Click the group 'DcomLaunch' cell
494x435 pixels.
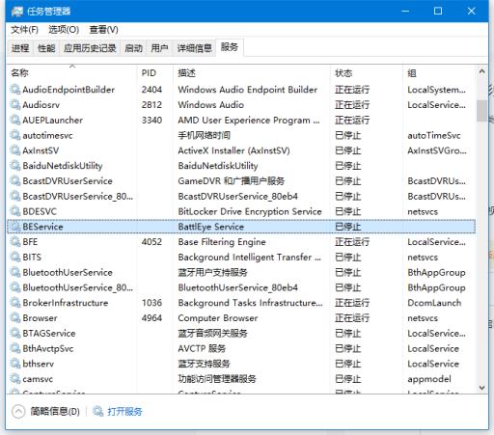(x=434, y=303)
